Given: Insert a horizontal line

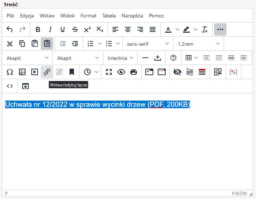Looking at the screenshot, I should click(x=145, y=58).
